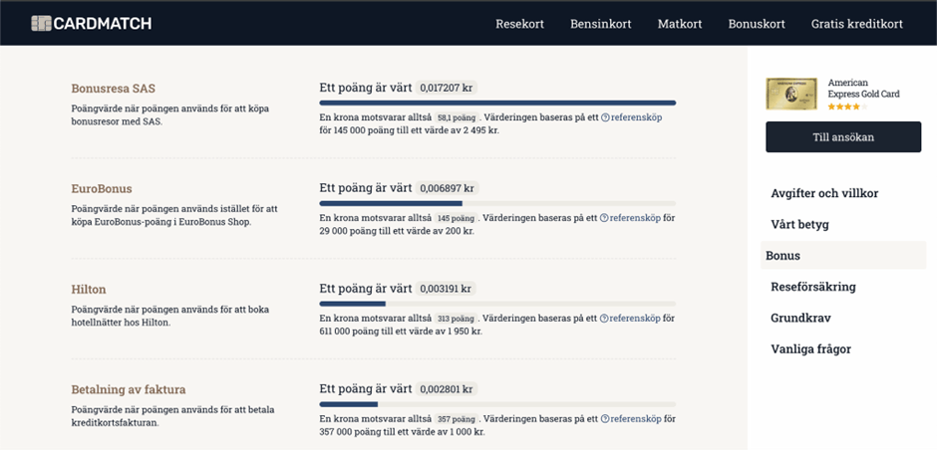Jump to Avgifter och villkor section
The height and width of the screenshot is (450, 937).
coord(823,193)
